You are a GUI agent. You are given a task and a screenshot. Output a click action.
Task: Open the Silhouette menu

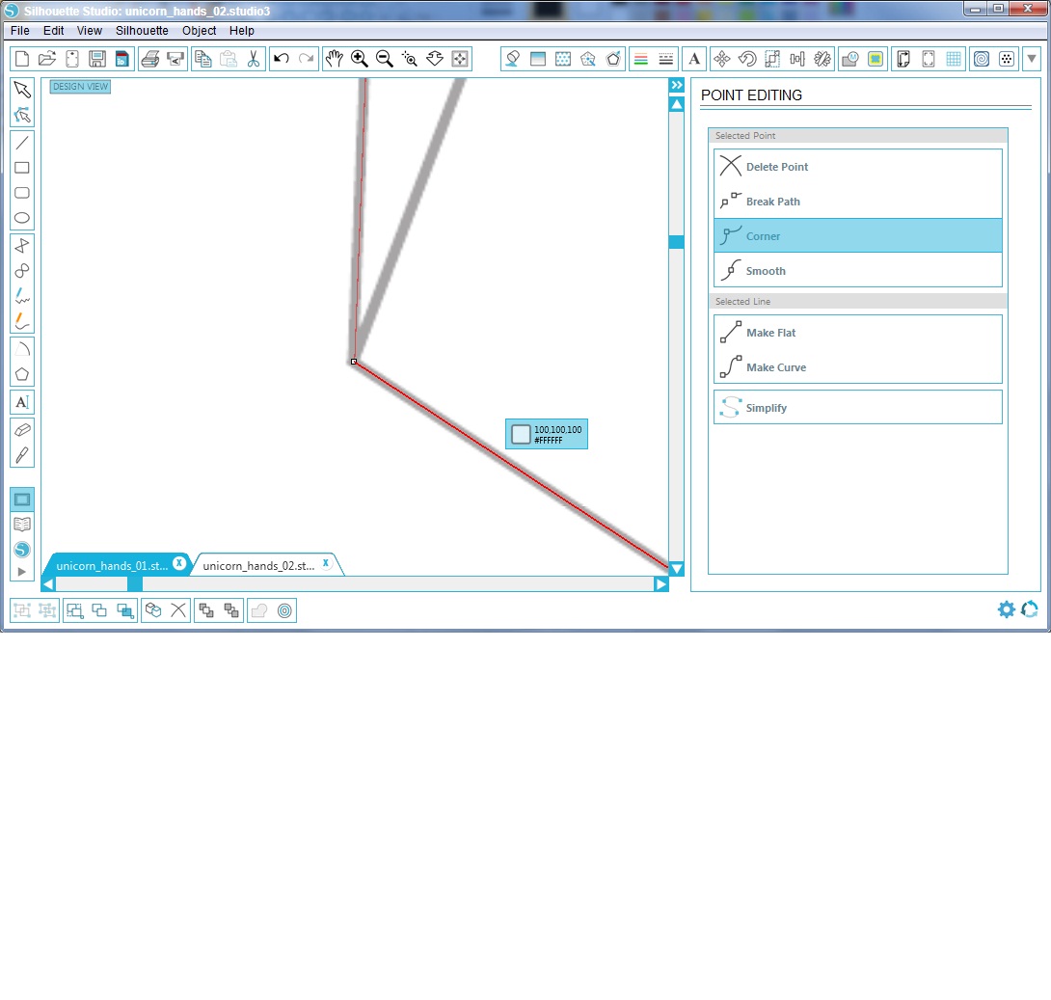pos(142,30)
